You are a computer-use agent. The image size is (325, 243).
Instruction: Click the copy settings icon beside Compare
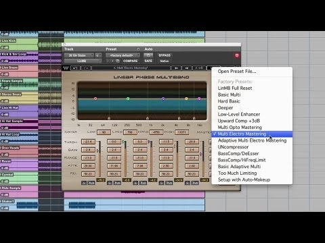(118, 61)
